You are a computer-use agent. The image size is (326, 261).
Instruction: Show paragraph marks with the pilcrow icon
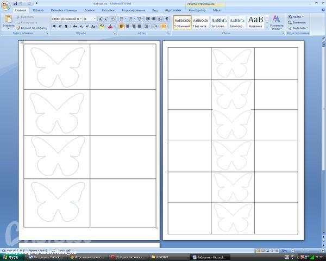167,19
